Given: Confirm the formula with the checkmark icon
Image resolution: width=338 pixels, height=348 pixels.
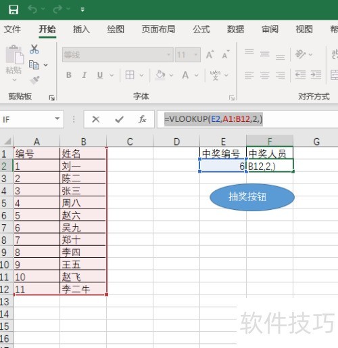Looking at the screenshot, I should (119, 119).
